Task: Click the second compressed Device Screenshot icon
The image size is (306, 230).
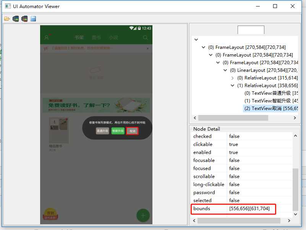Action: (24, 19)
